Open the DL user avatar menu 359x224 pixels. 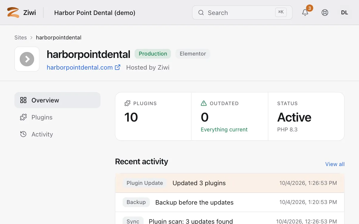345,13
